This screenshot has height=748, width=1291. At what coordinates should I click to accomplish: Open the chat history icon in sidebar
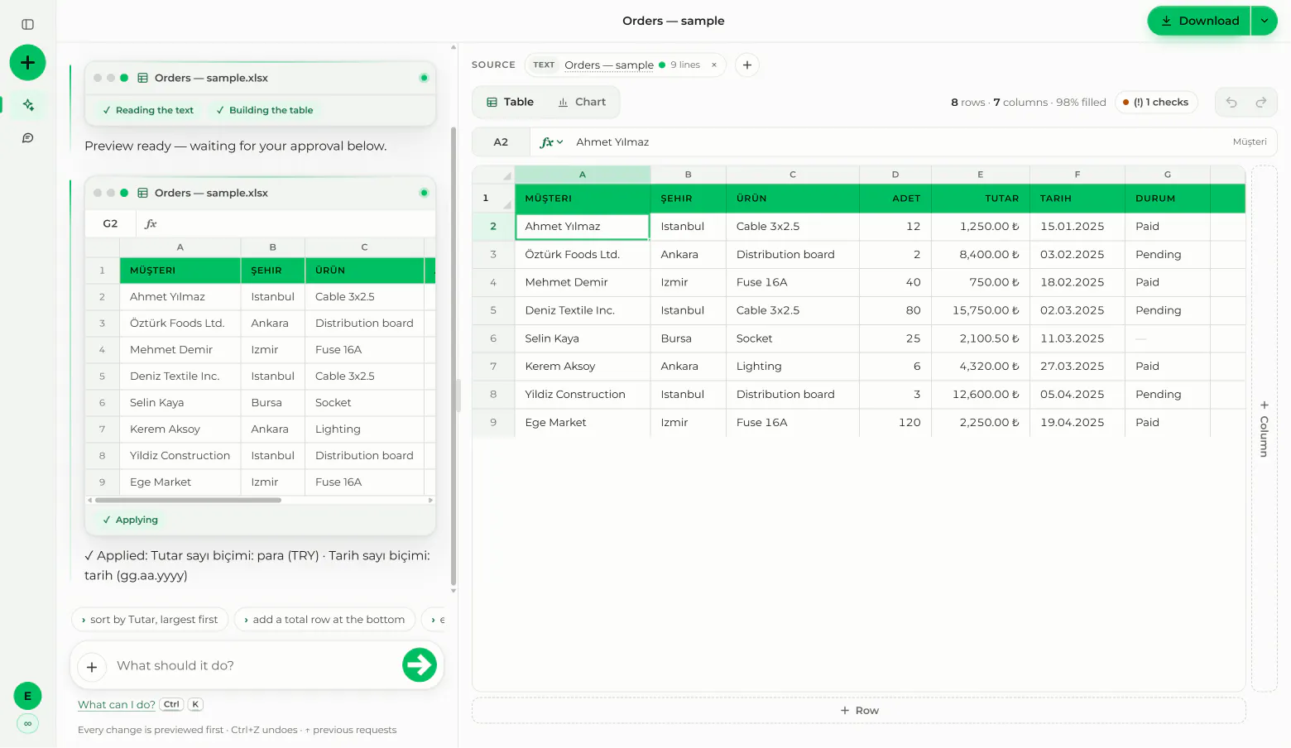(x=27, y=138)
